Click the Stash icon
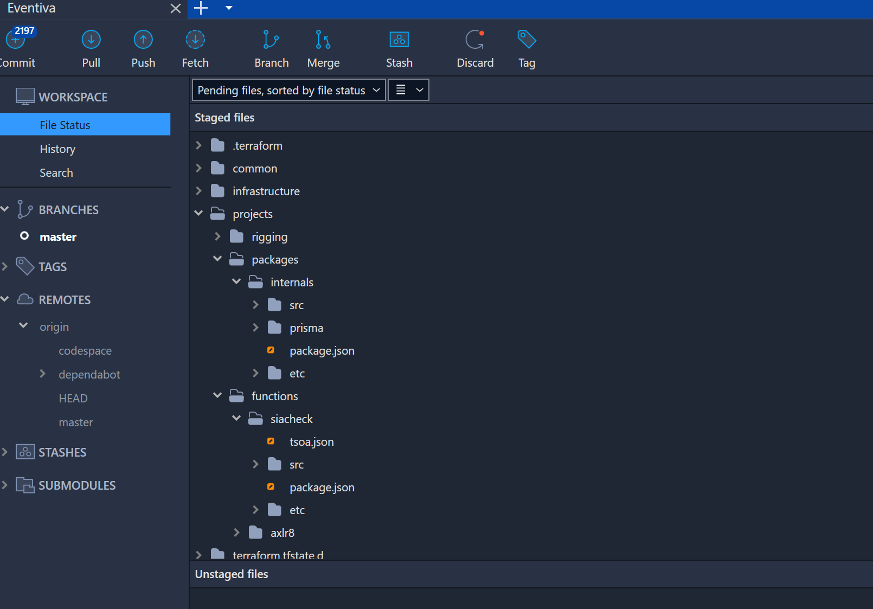 tap(399, 40)
